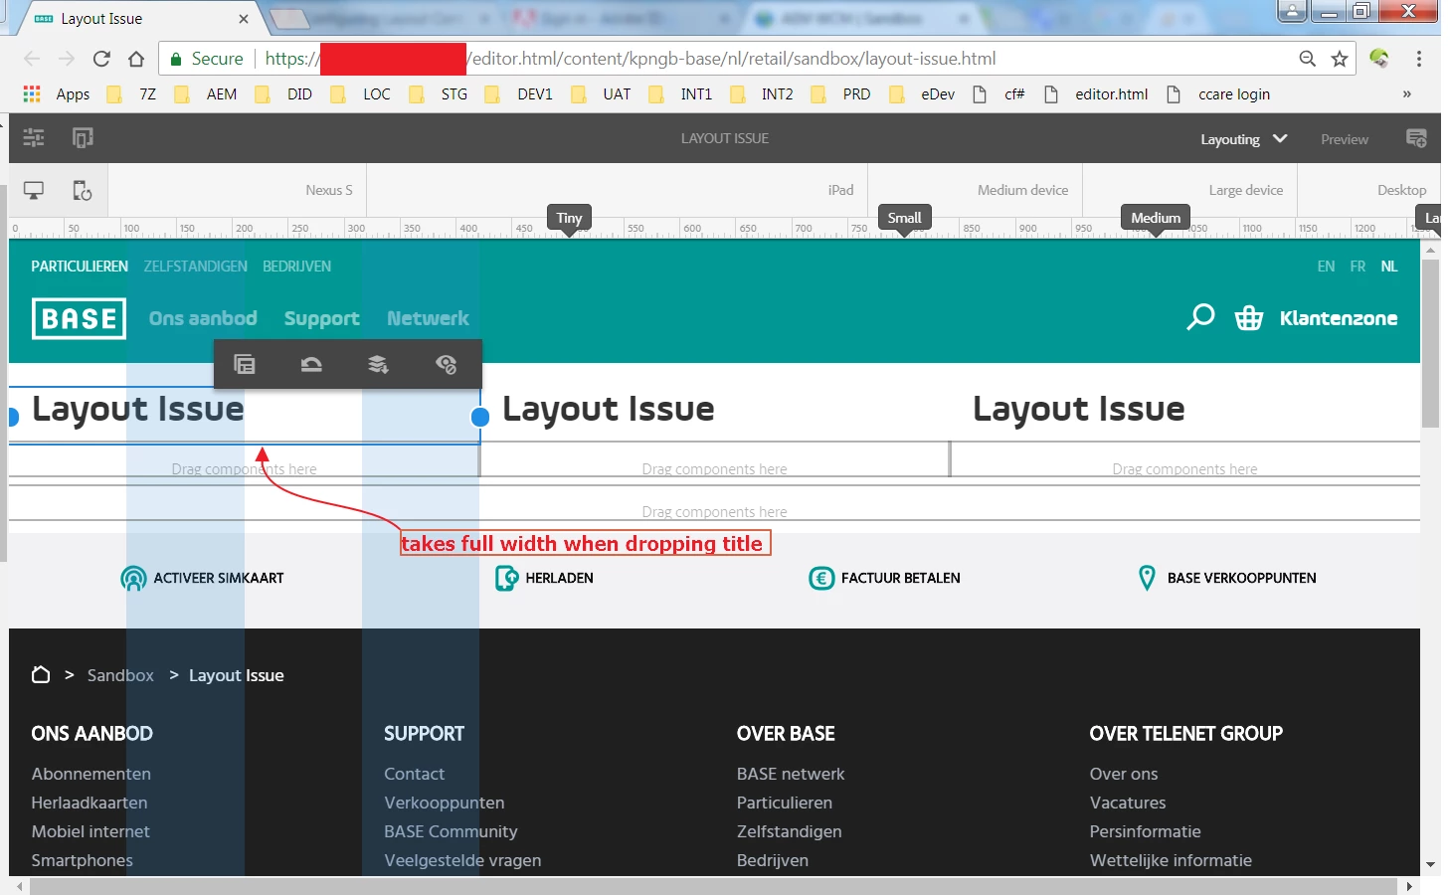
Task: Click the browser reload icon
Action: (101, 59)
